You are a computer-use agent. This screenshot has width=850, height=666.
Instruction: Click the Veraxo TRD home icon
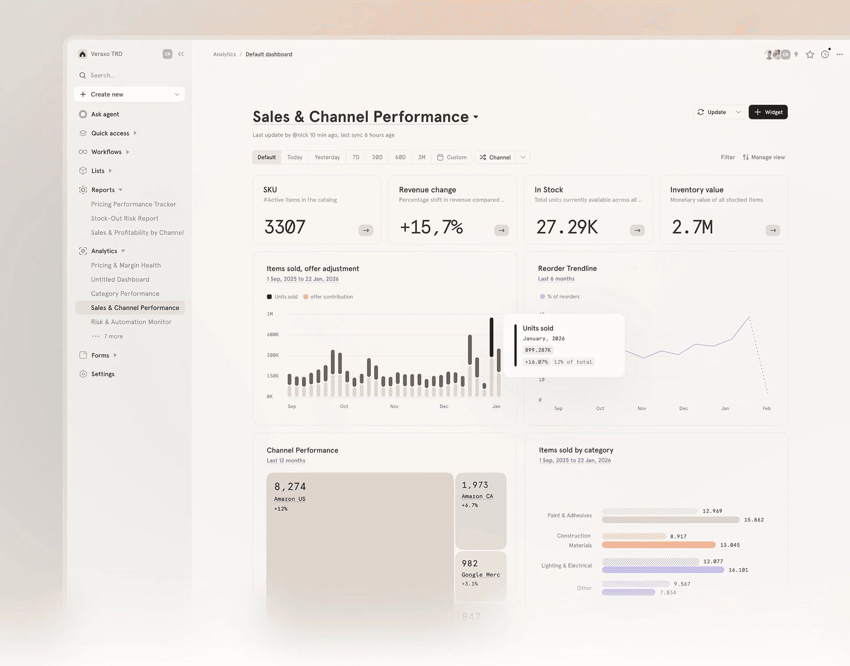83,54
